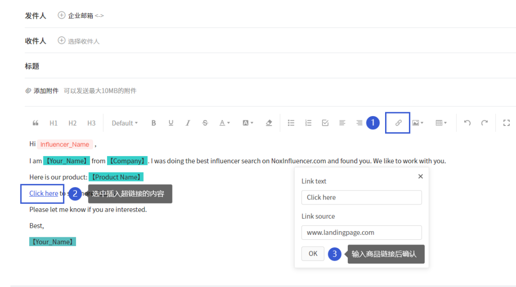The height and width of the screenshot is (287, 516).
Task: Click the eraser clear-format icon
Action: (269, 123)
